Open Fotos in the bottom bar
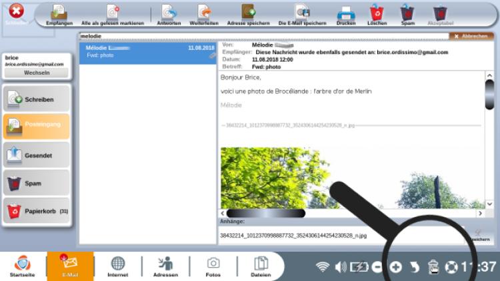Viewport: 500px width, 281px height. pyautogui.click(x=213, y=266)
